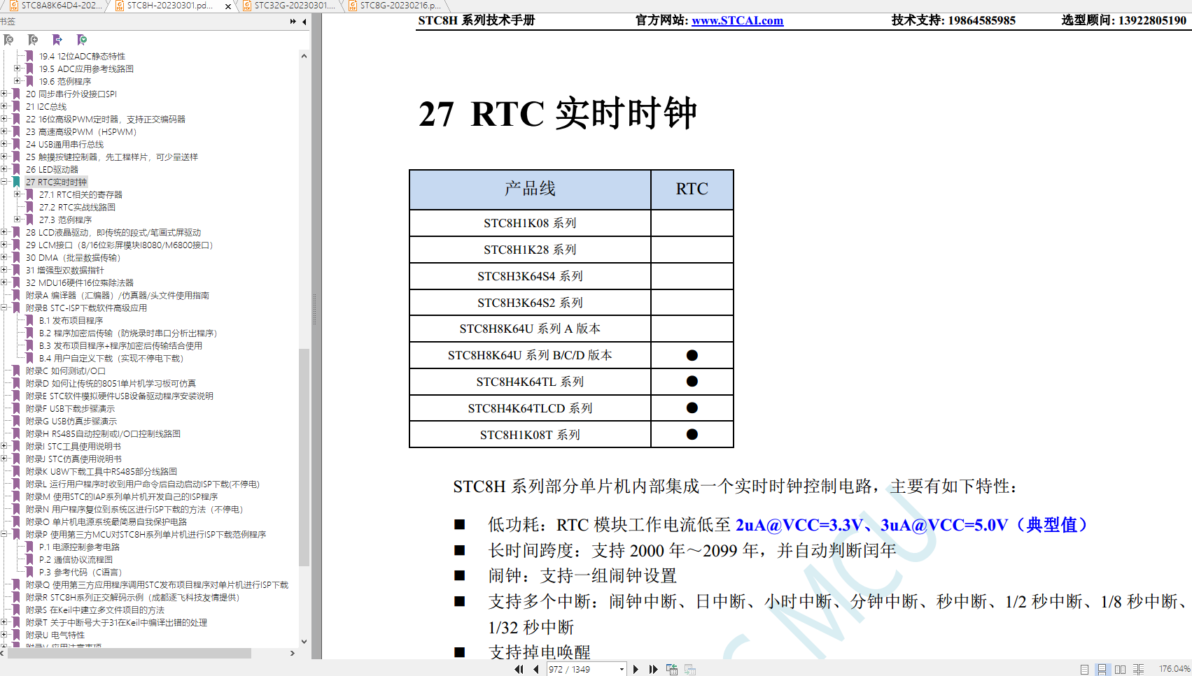Click the previous view icon
The width and height of the screenshot is (1192, 676).
672,669
